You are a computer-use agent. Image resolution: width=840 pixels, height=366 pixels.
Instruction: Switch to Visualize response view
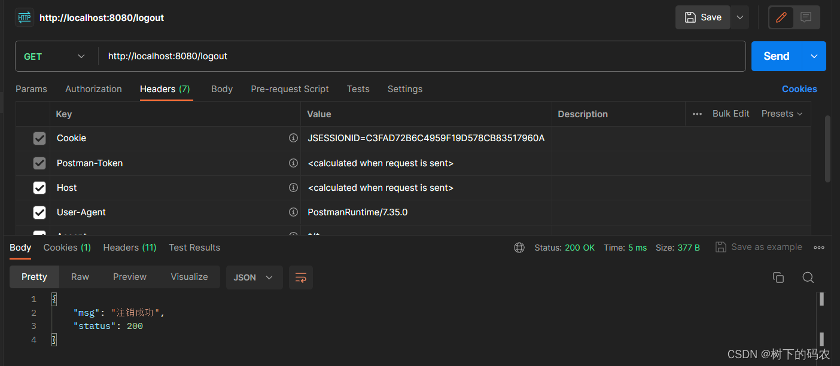[189, 277]
